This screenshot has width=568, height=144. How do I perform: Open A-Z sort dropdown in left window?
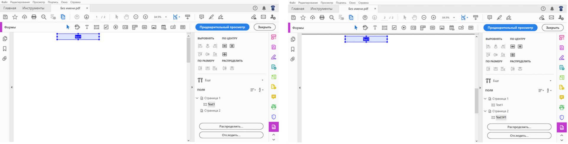click(x=261, y=90)
